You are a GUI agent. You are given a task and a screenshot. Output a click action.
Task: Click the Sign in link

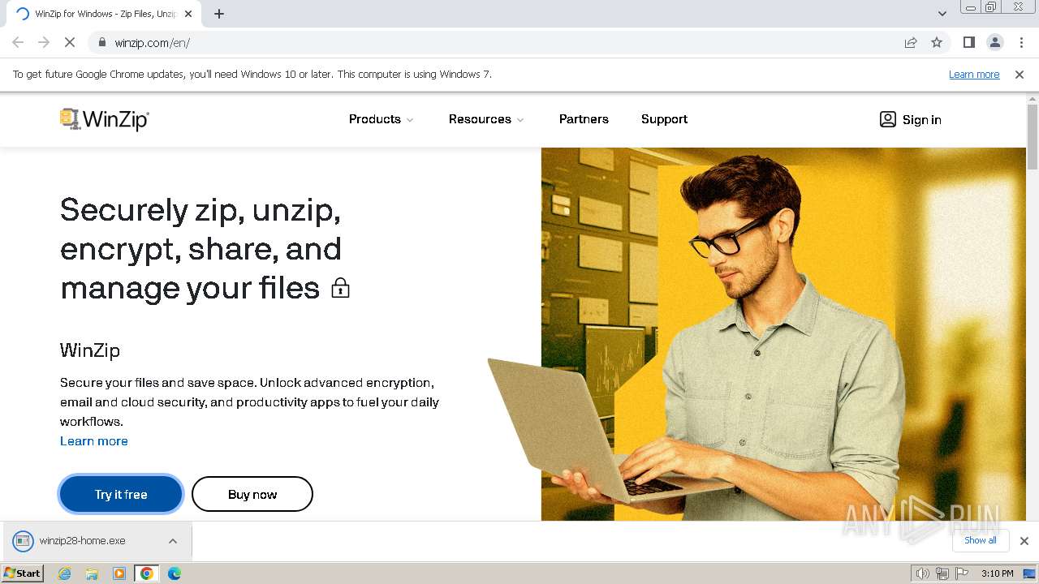coord(911,119)
